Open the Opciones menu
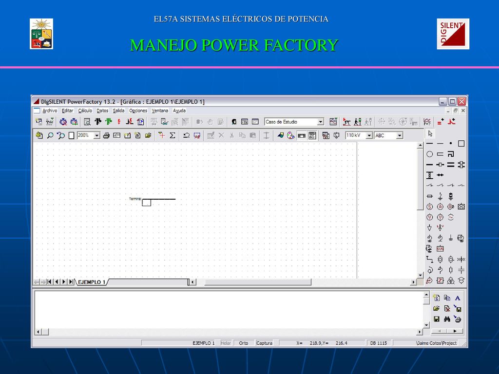This screenshot has height=374, width=499. [x=138, y=111]
